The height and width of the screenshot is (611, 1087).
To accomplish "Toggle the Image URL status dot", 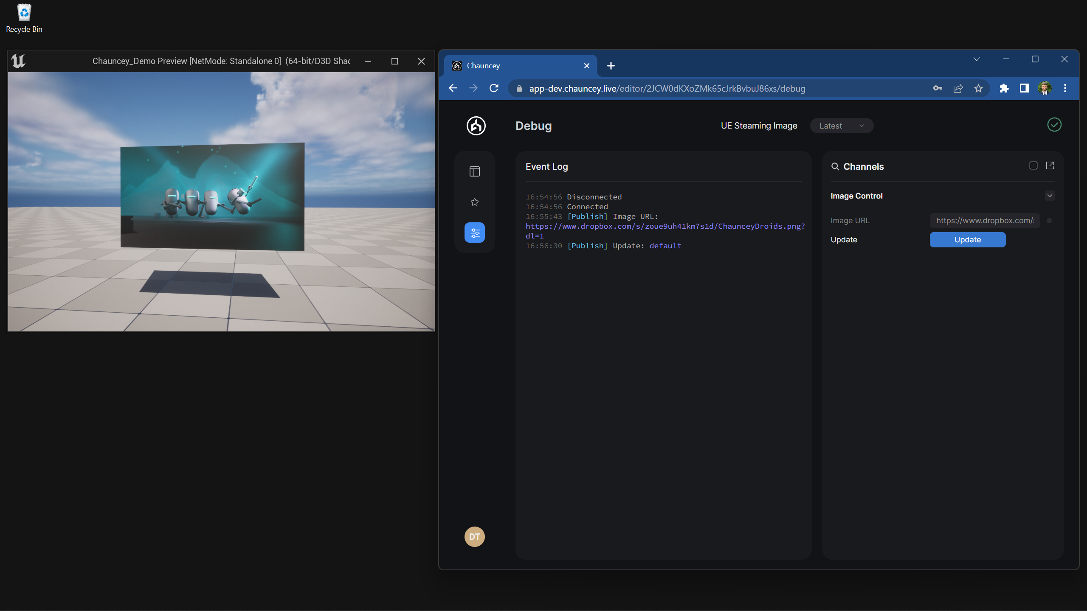I will tap(1049, 221).
